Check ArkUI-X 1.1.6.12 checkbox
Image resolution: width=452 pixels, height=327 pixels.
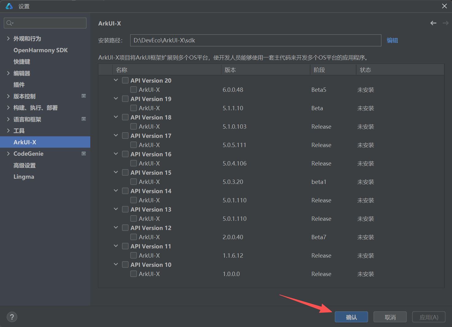point(134,255)
